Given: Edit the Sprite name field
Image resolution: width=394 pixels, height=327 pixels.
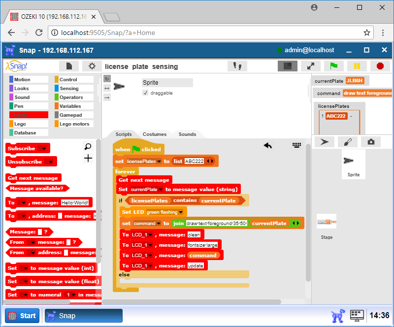Looking at the screenshot, I should pos(167,82).
